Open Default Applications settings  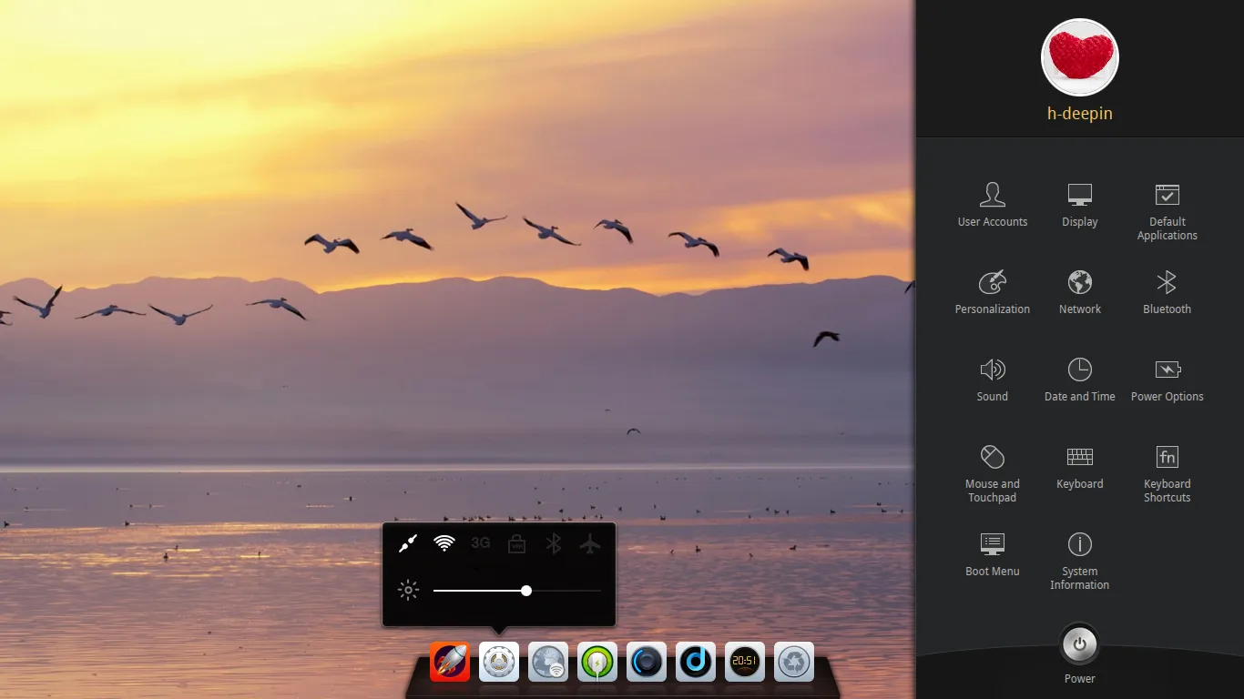point(1168,211)
